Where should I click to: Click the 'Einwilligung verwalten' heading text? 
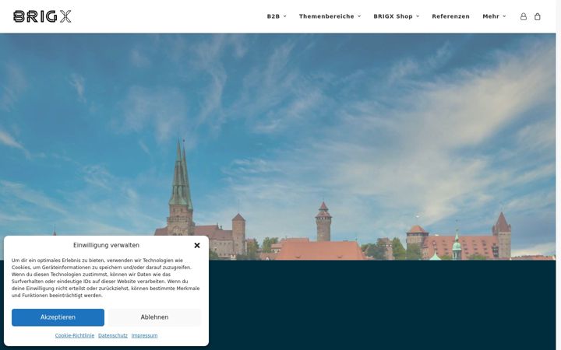[x=106, y=245]
